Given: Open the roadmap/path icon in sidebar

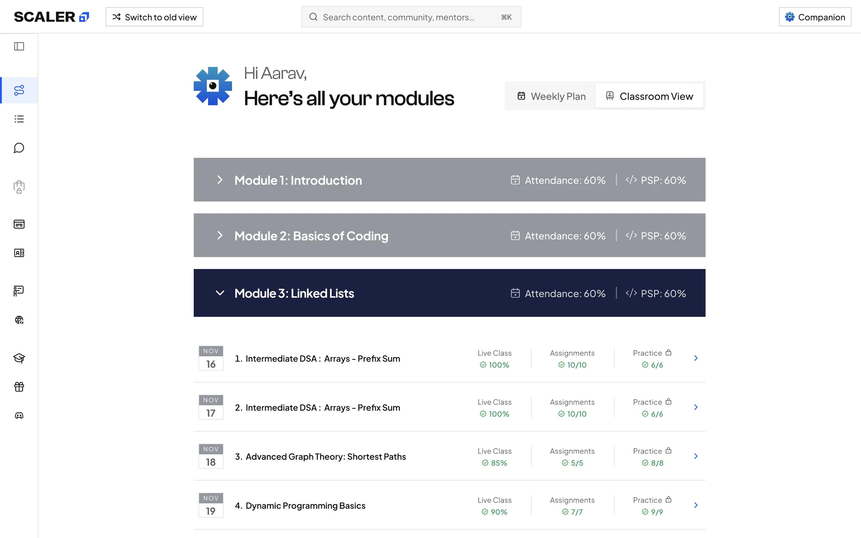Looking at the screenshot, I should click(x=19, y=90).
